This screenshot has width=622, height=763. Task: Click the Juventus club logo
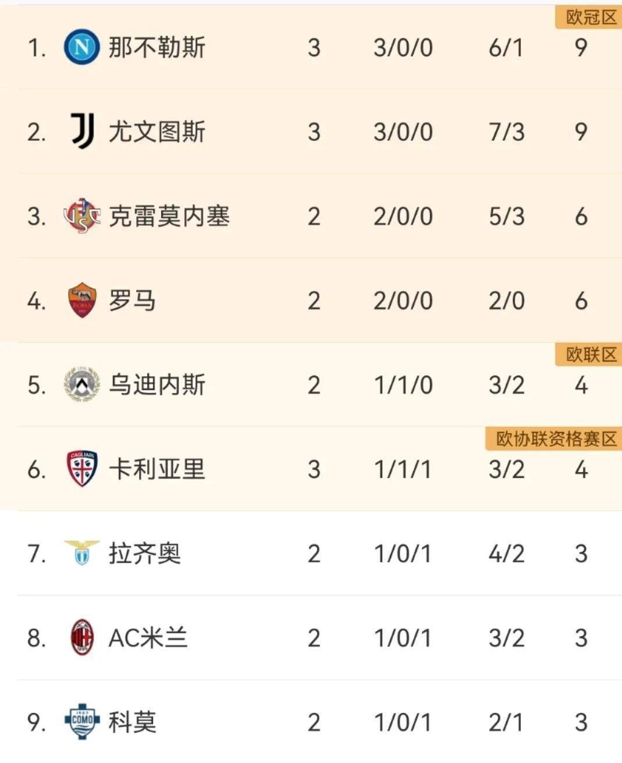coord(82,131)
